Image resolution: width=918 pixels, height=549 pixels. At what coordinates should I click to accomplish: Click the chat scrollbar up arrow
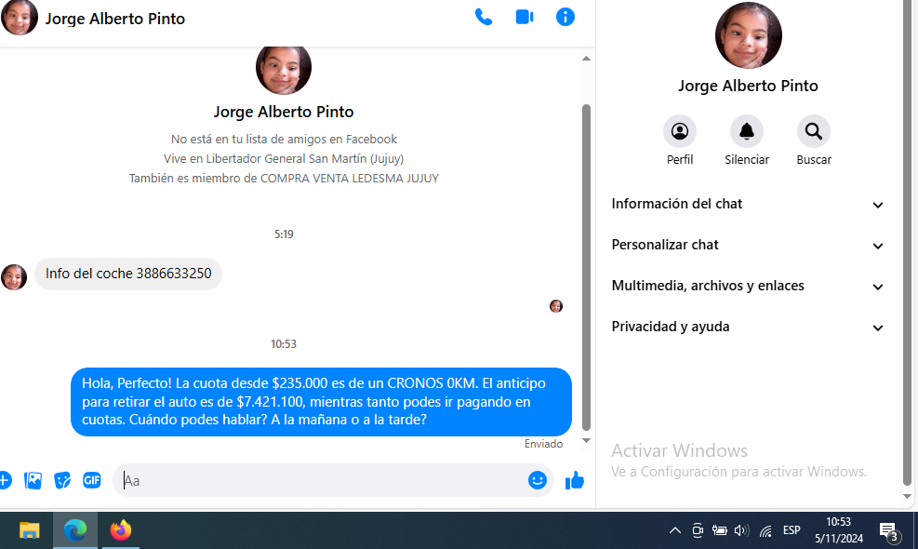[x=586, y=59]
